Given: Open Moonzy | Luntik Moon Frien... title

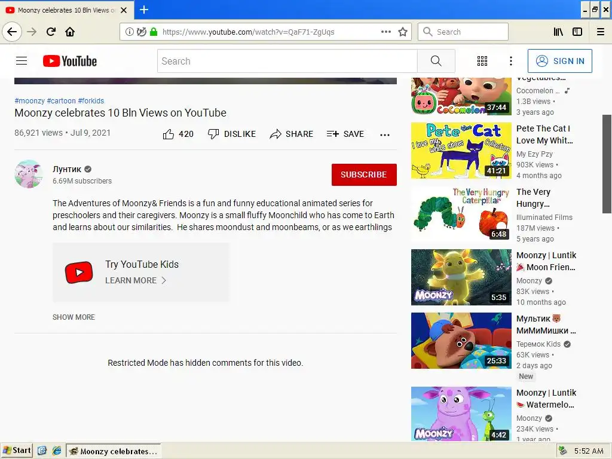Looking at the screenshot, I should [546, 261].
